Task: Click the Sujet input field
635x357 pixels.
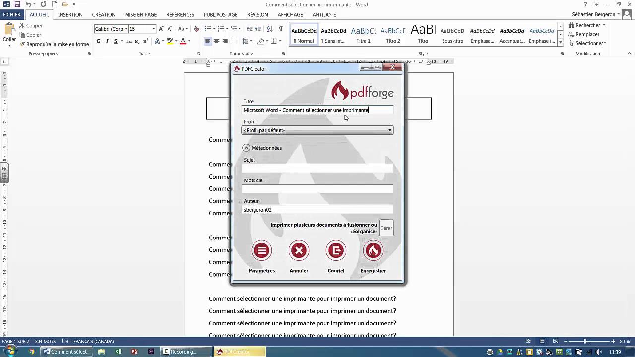Action: [x=317, y=168]
